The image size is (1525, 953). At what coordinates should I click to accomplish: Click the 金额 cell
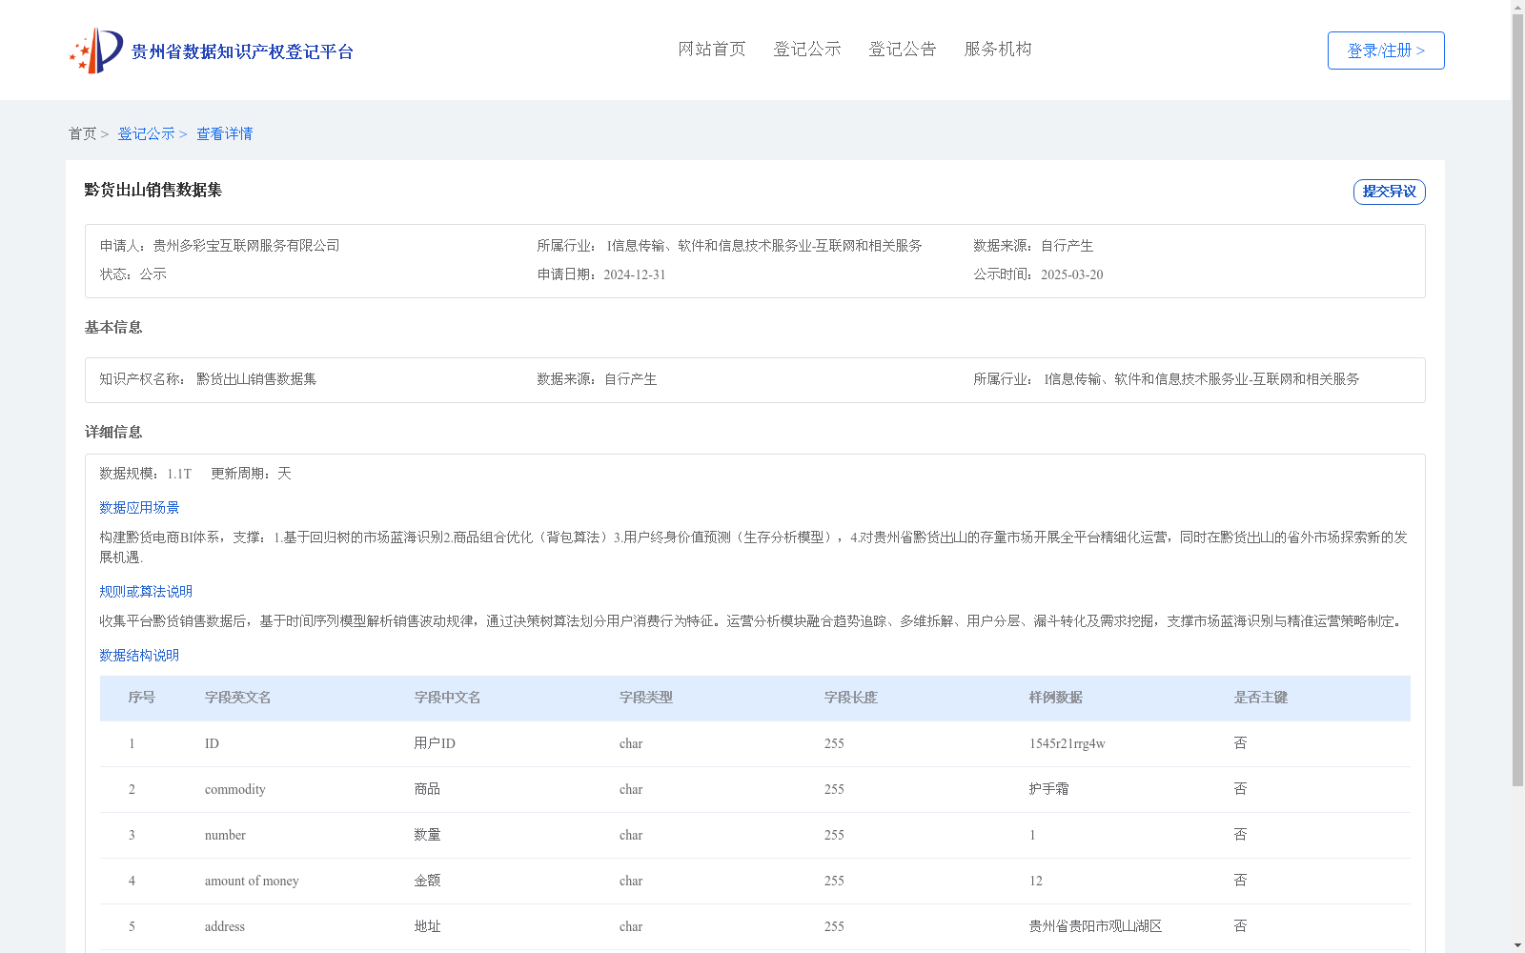427,881
